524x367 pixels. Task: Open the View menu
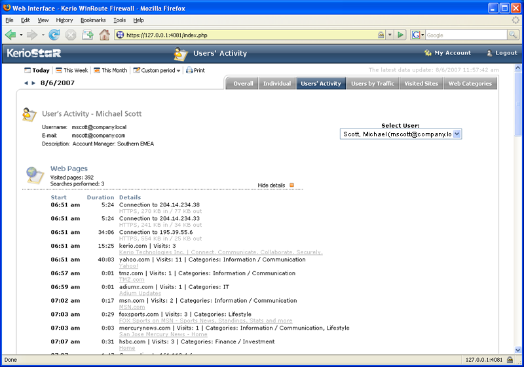point(43,20)
